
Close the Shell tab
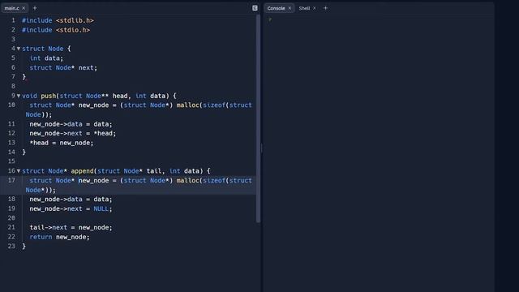tap(315, 8)
